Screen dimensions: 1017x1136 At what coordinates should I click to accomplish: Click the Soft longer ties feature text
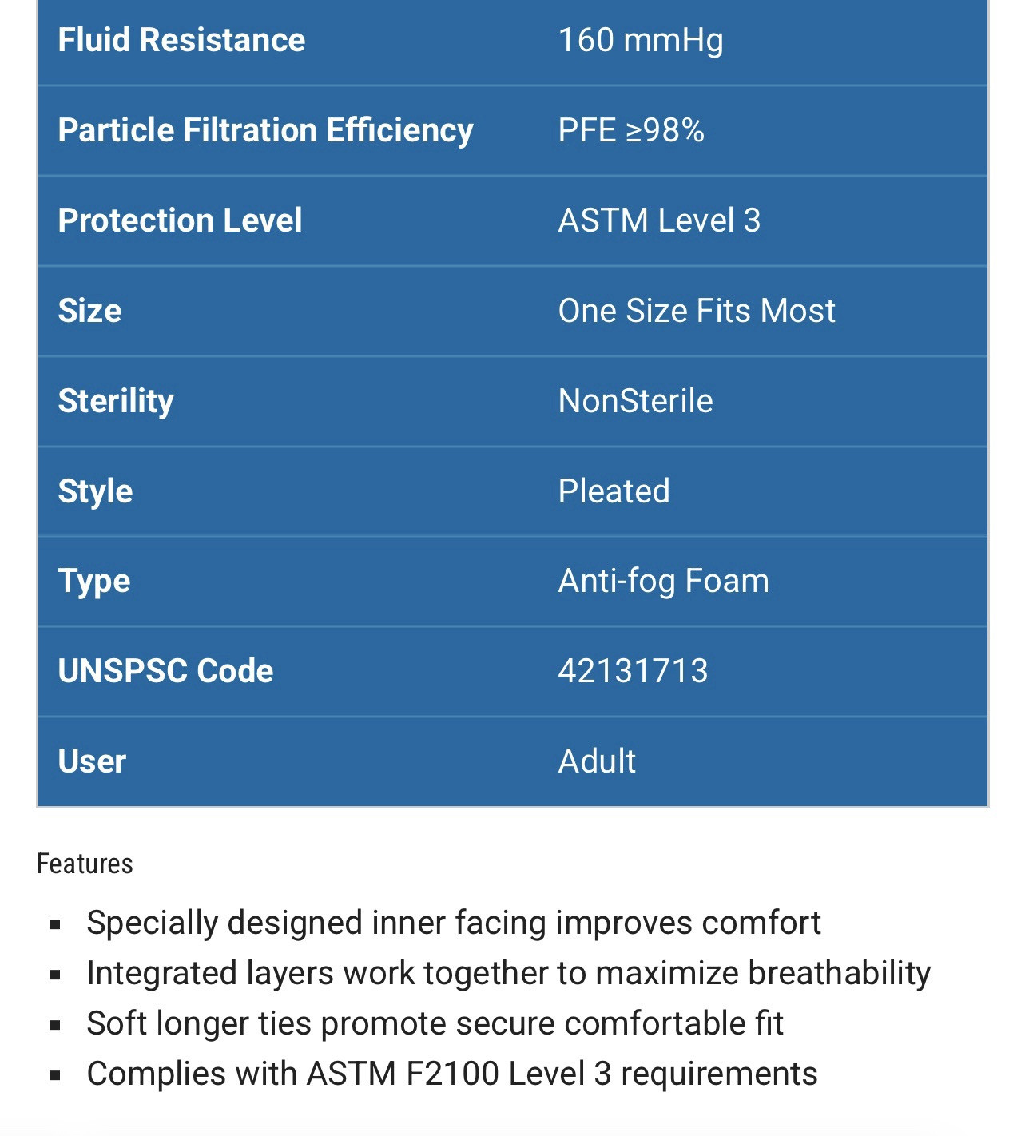(435, 1023)
